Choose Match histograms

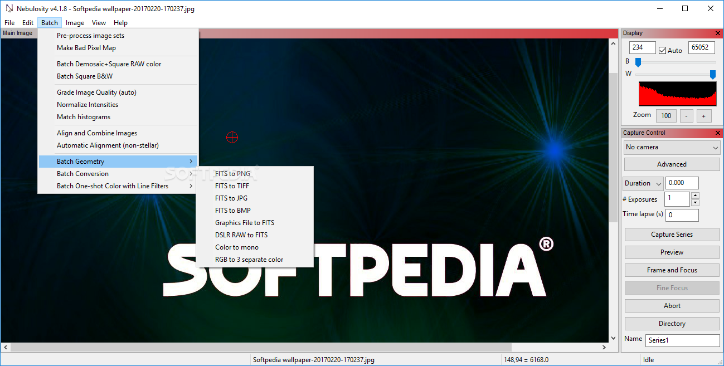pyautogui.click(x=118, y=117)
